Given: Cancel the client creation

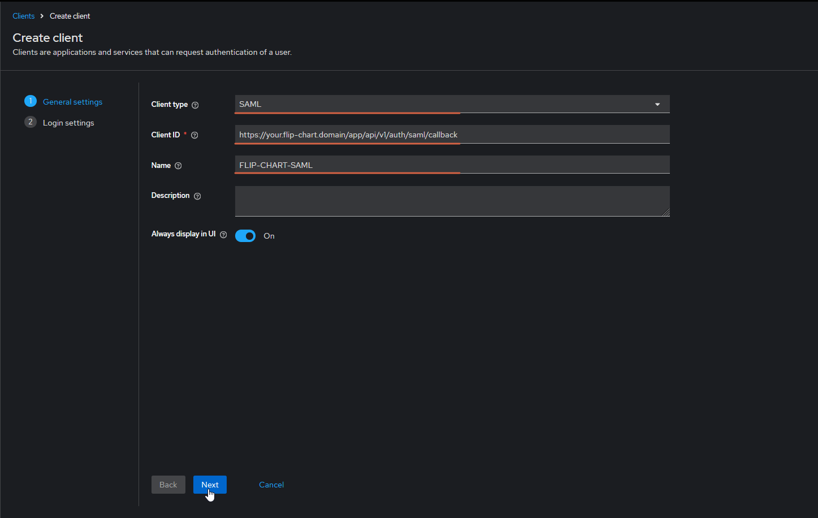Looking at the screenshot, I should point(271,485).
